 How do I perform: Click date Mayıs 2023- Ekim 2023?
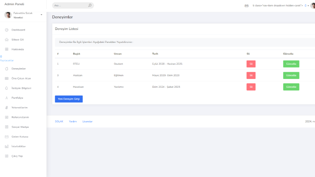click(x=166, y=75)
